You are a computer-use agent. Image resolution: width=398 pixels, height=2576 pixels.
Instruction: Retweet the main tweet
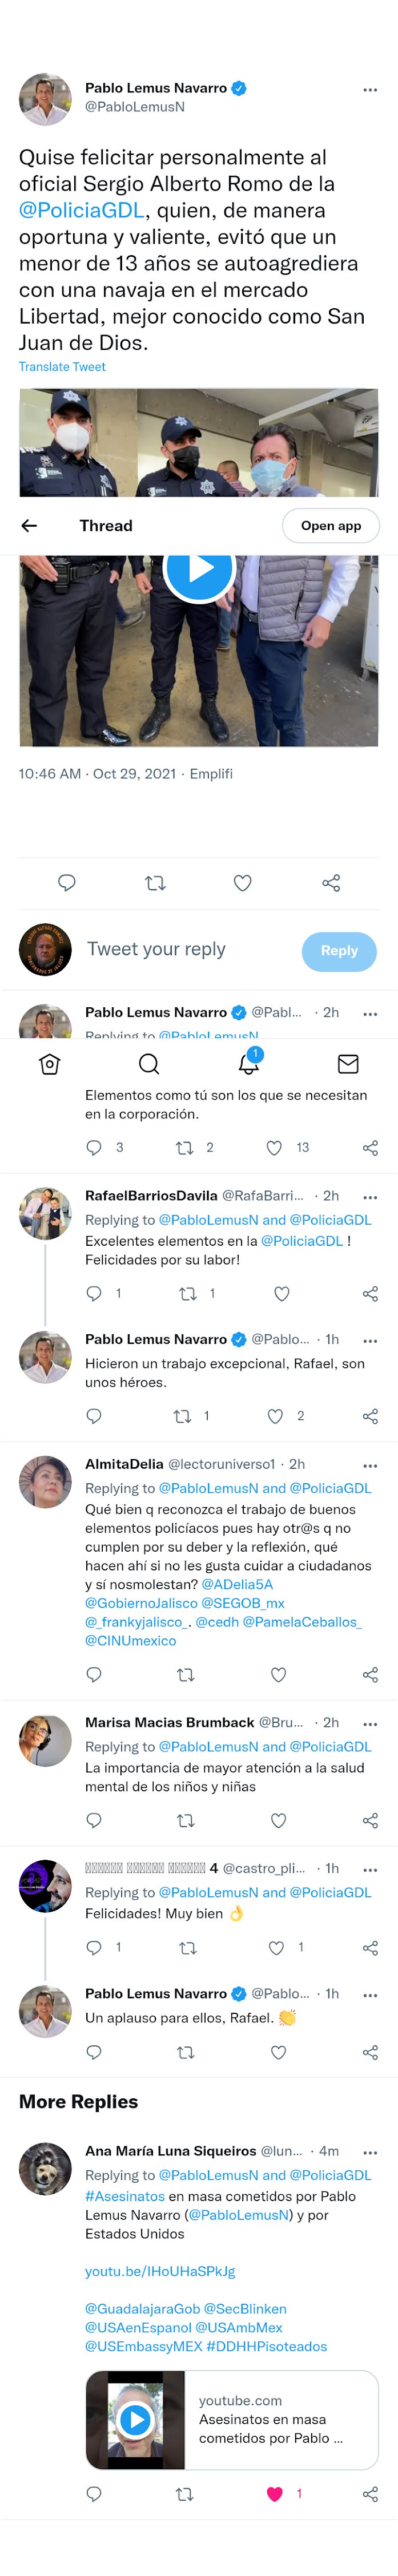click(155, 883)
